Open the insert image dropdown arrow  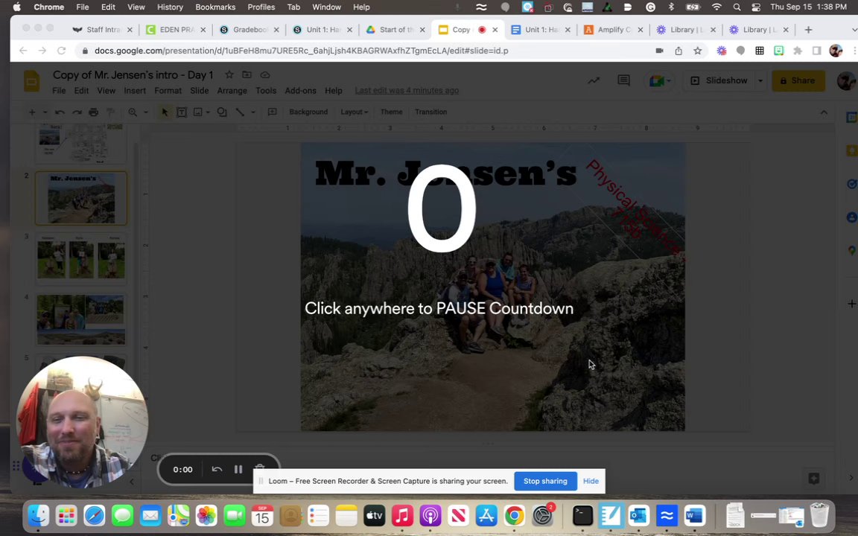[208, 112]
